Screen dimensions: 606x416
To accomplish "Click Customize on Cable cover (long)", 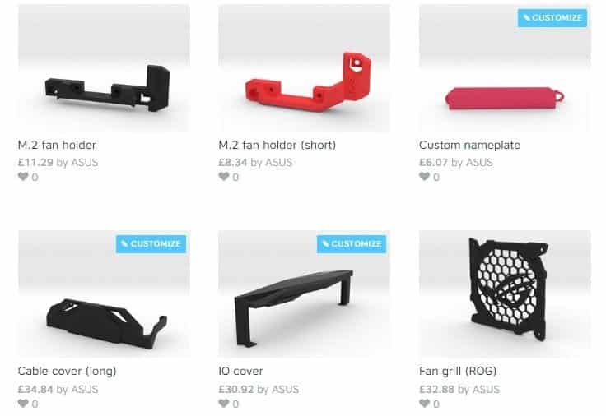I will pos(151,244).
